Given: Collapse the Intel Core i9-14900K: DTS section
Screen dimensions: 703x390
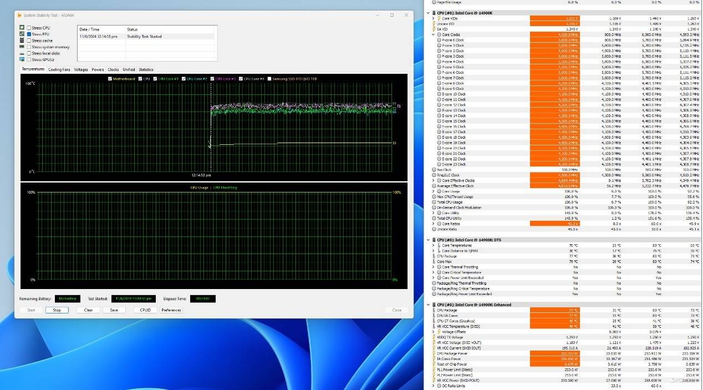Looking at the screenshot, I should click(428, 240).
